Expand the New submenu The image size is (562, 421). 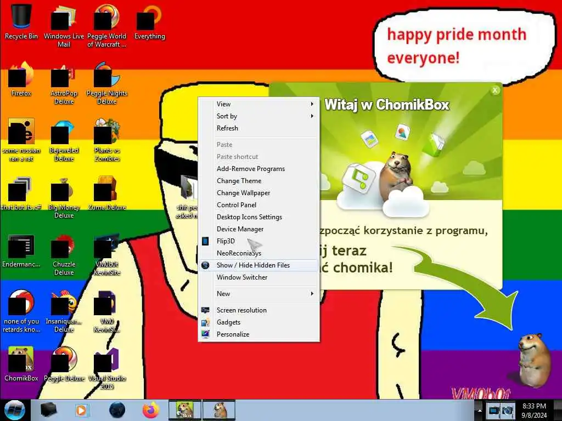click(258, 294)
